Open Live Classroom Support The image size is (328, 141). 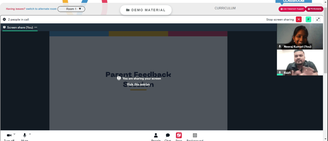[292, 9]
